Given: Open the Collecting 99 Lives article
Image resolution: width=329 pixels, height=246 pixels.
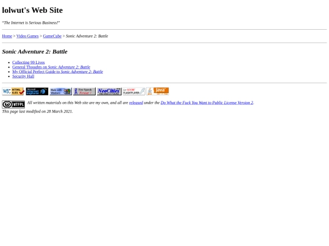Looking at the screenshot, I should click(28, 63).
